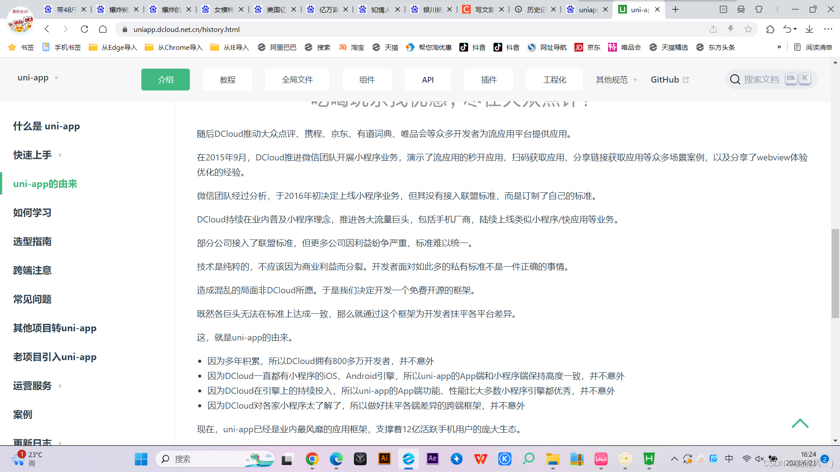Open the share page icon in address bar
The height and width of the screenshot is (472, 840).
[713, 29]
